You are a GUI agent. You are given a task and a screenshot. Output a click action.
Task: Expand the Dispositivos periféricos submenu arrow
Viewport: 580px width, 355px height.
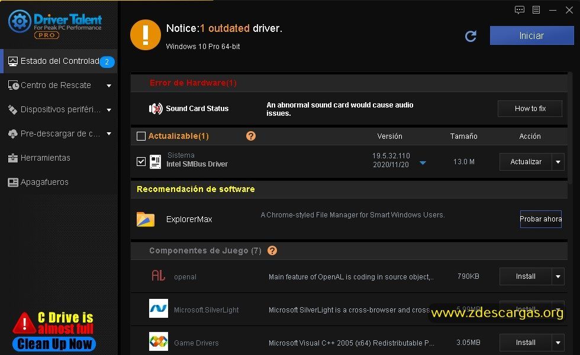point(109,110)
